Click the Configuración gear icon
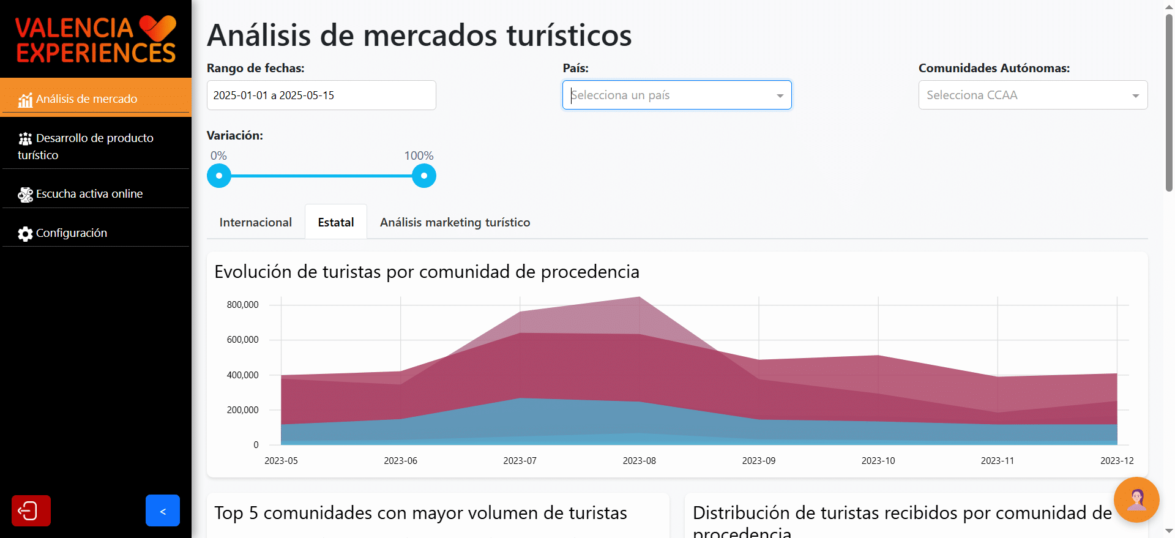 click(25, 234)
